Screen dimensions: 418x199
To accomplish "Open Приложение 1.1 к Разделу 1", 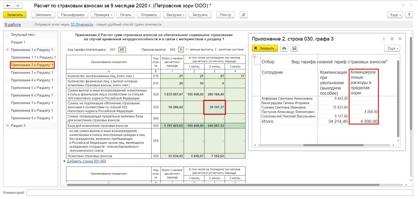I will click(33, 57).
